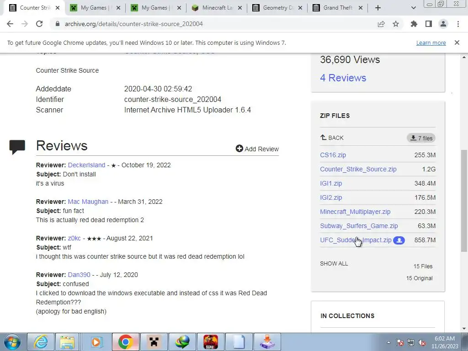Click SHOW ALL files
Image resolution: width=468 pixels, height=351 pixels.
[334, 264]
